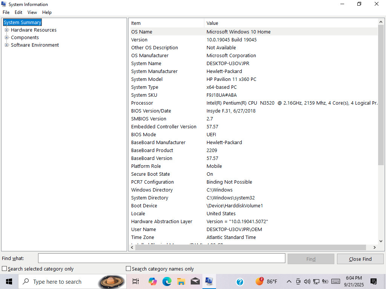Click the vertical scrollbar down arrow
The width and height of the screenshot is (386, 289).
pyautogui.click(x=381, y=241)
